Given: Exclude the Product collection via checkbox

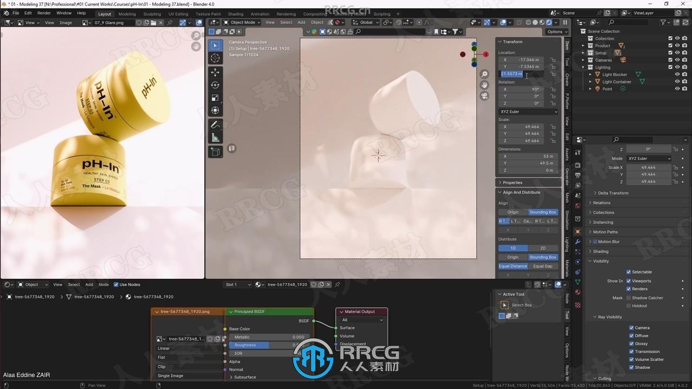Looking at the screenshot, I should 670,45.
